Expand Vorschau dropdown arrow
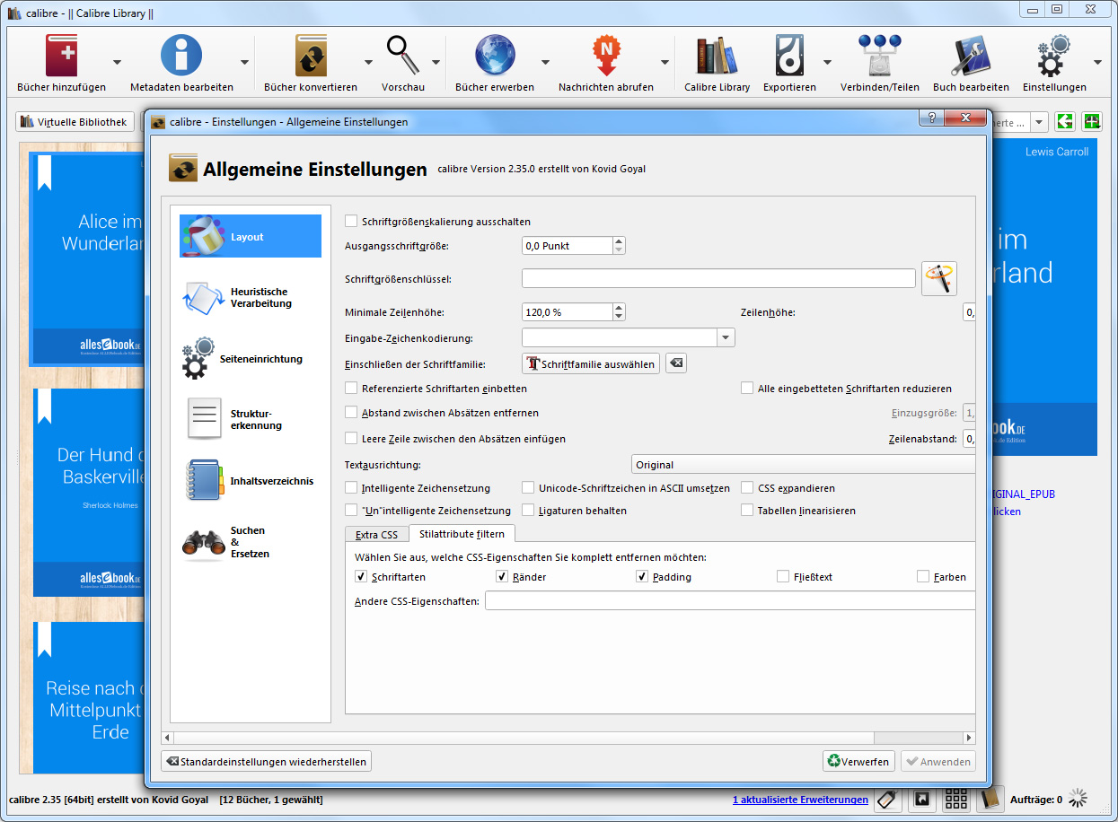The image size is (1118, 822). (x=436, y=62)
